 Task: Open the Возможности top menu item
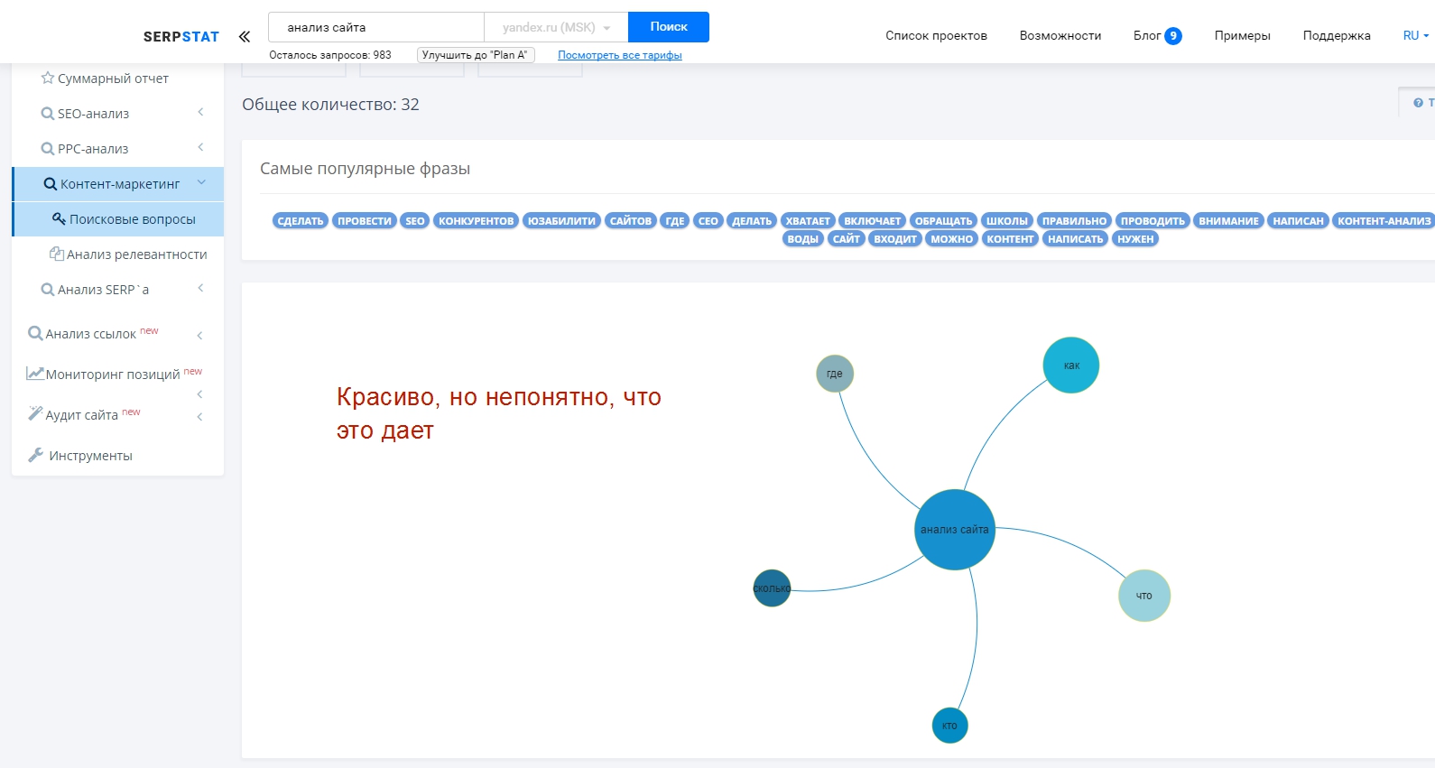coord(1060,36)
